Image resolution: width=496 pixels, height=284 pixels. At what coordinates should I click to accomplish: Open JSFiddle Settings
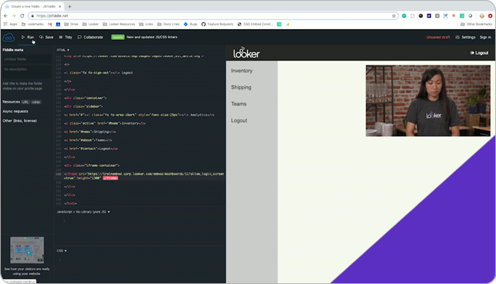(x=465, y=37)
